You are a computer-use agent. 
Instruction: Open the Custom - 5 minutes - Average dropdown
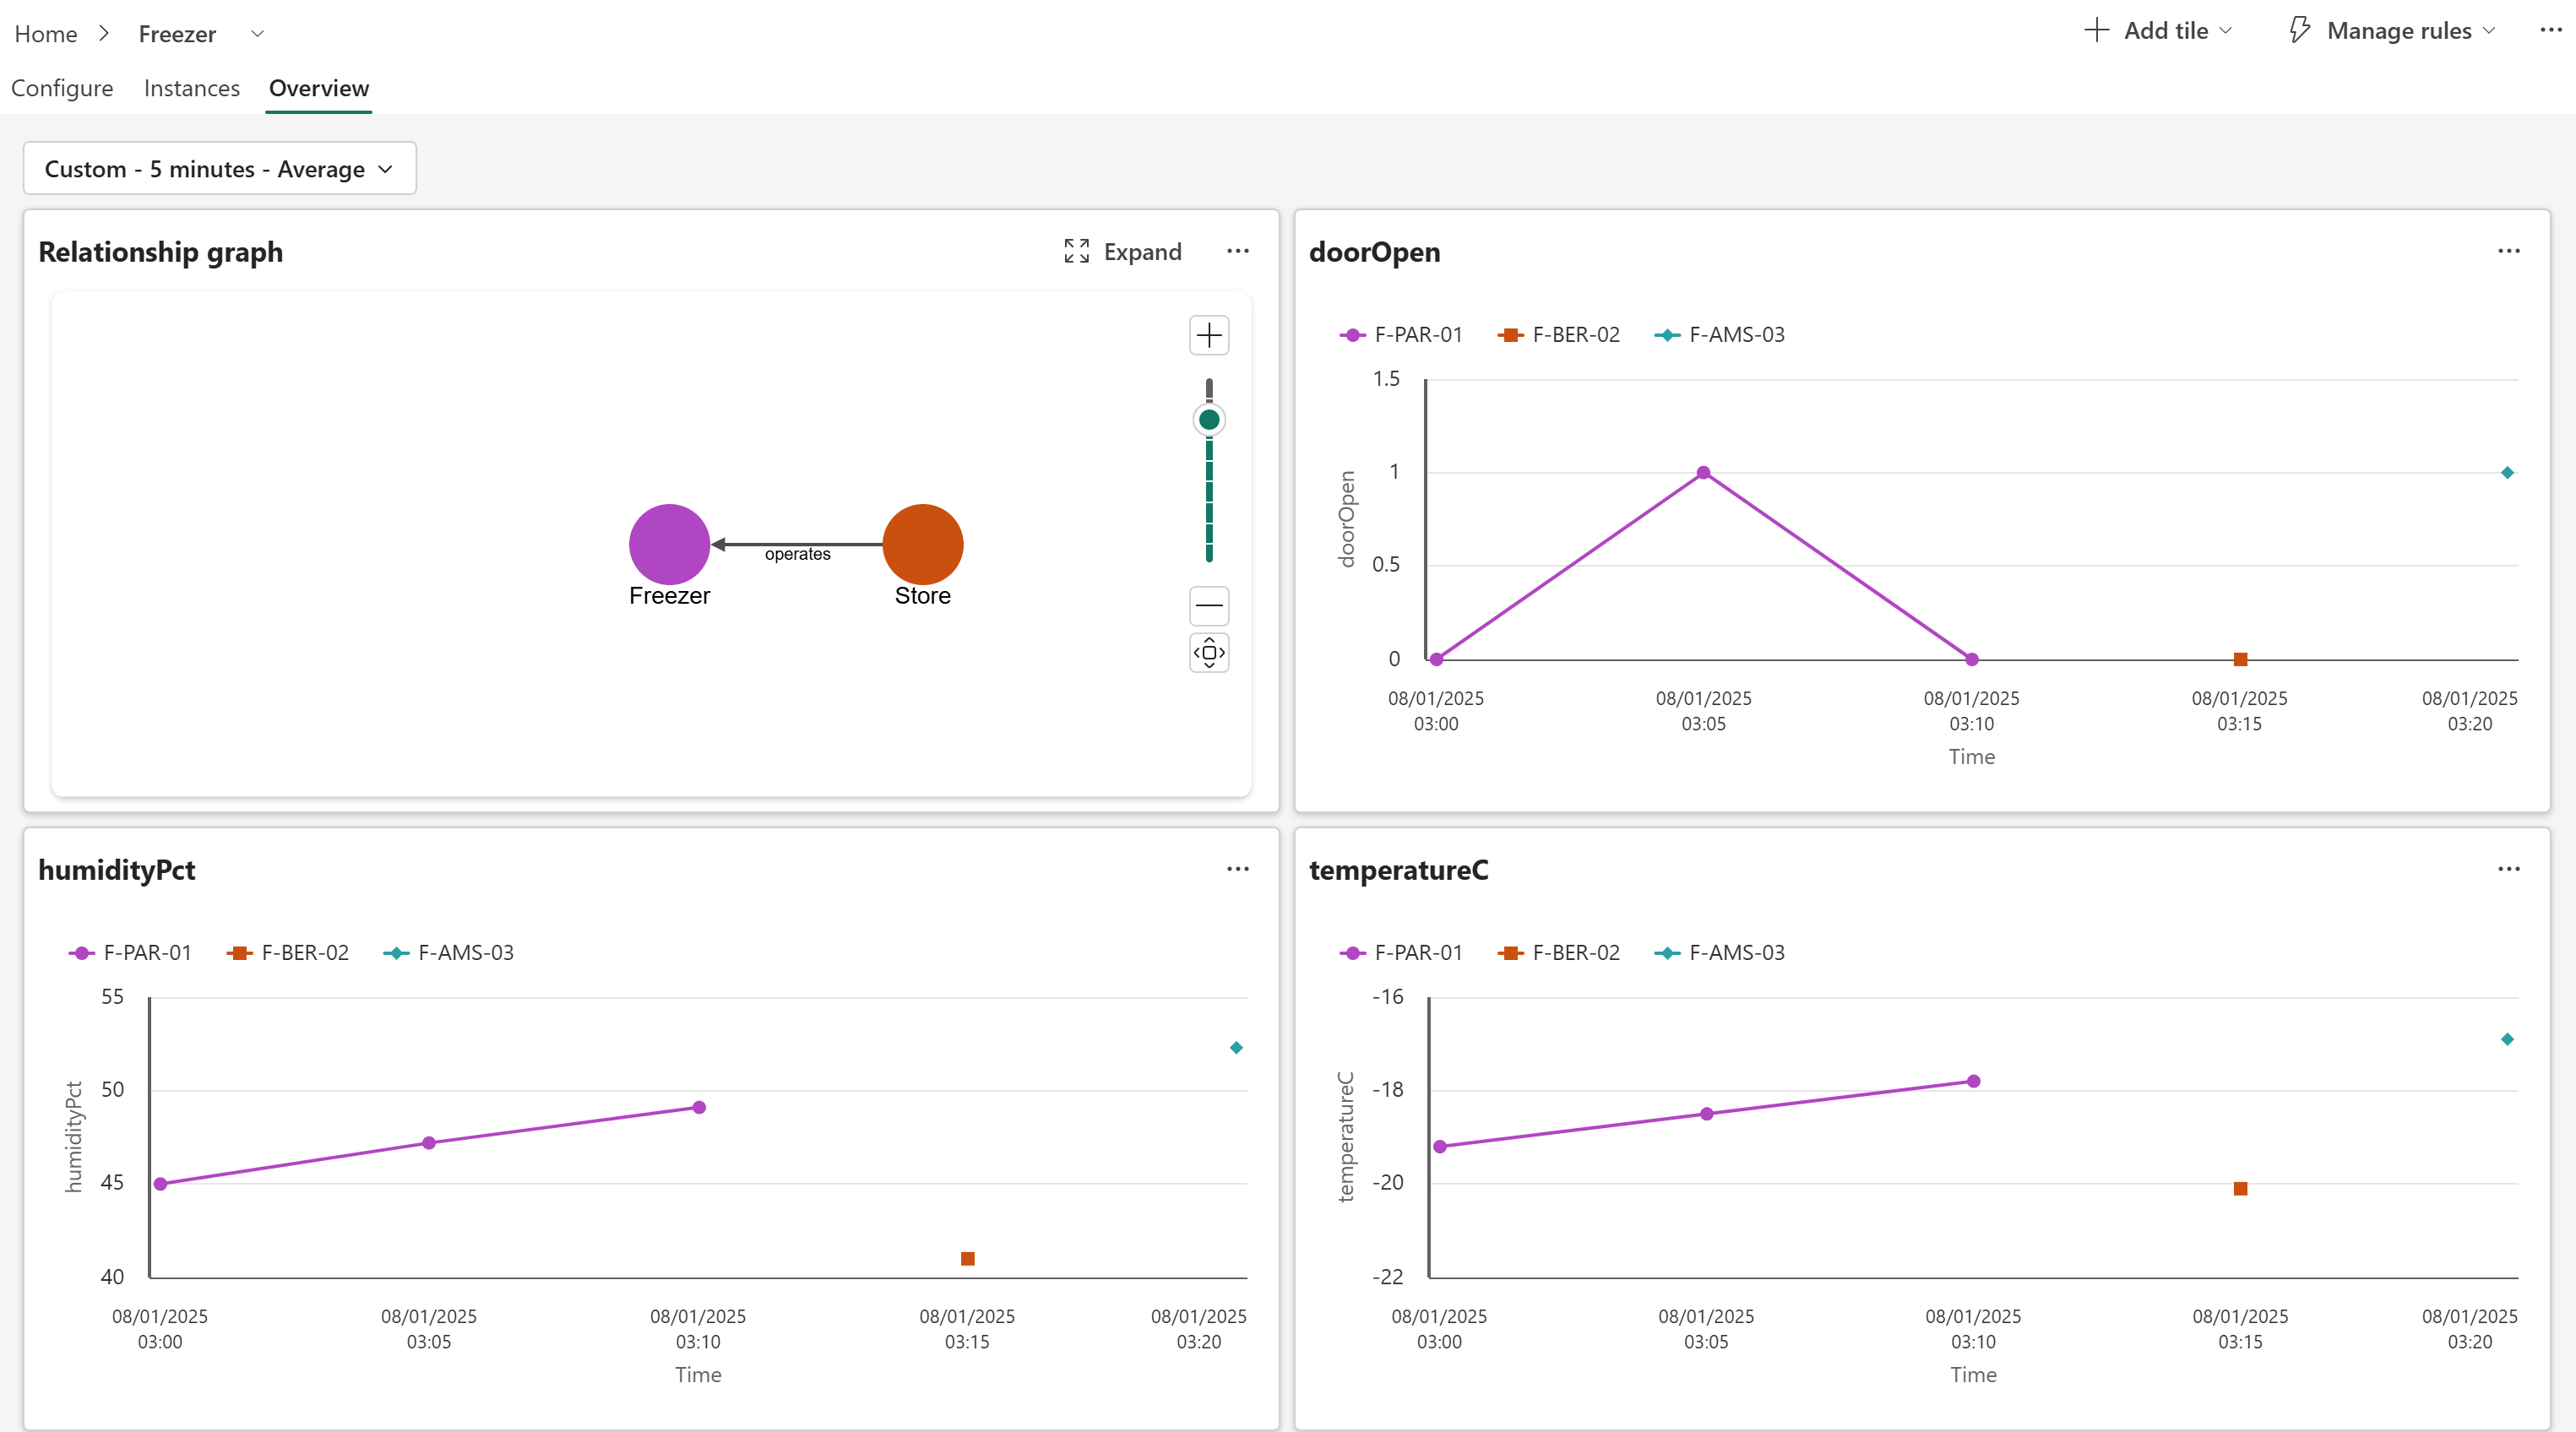[x=220, y=169]
